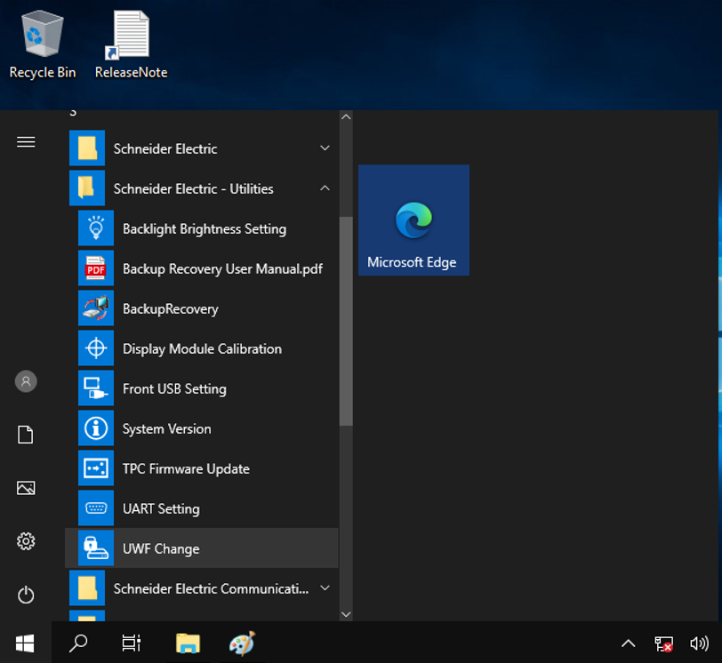Viewport: 722px width, 663px height.
Task: Select 'Display Module Calibration' text entry
Action: (x=202, y=348)
